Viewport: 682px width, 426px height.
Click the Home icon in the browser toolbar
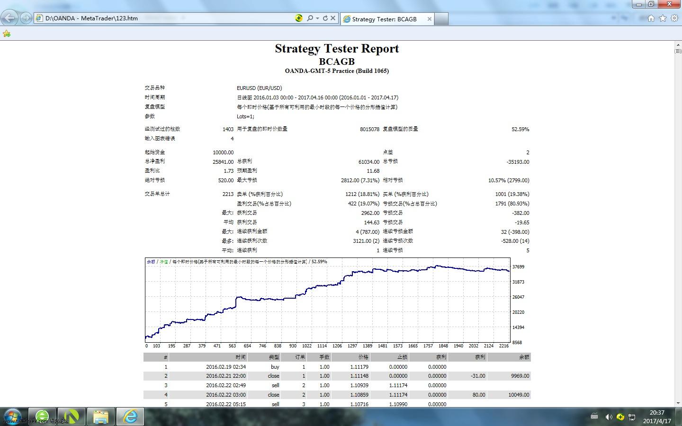(x=651, y=18)
